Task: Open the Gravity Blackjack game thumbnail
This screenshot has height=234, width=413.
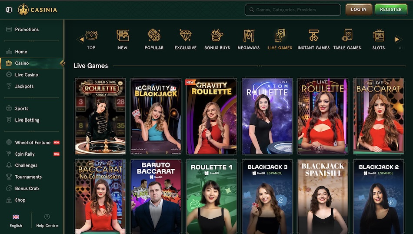Action: [x=156, y=116]
